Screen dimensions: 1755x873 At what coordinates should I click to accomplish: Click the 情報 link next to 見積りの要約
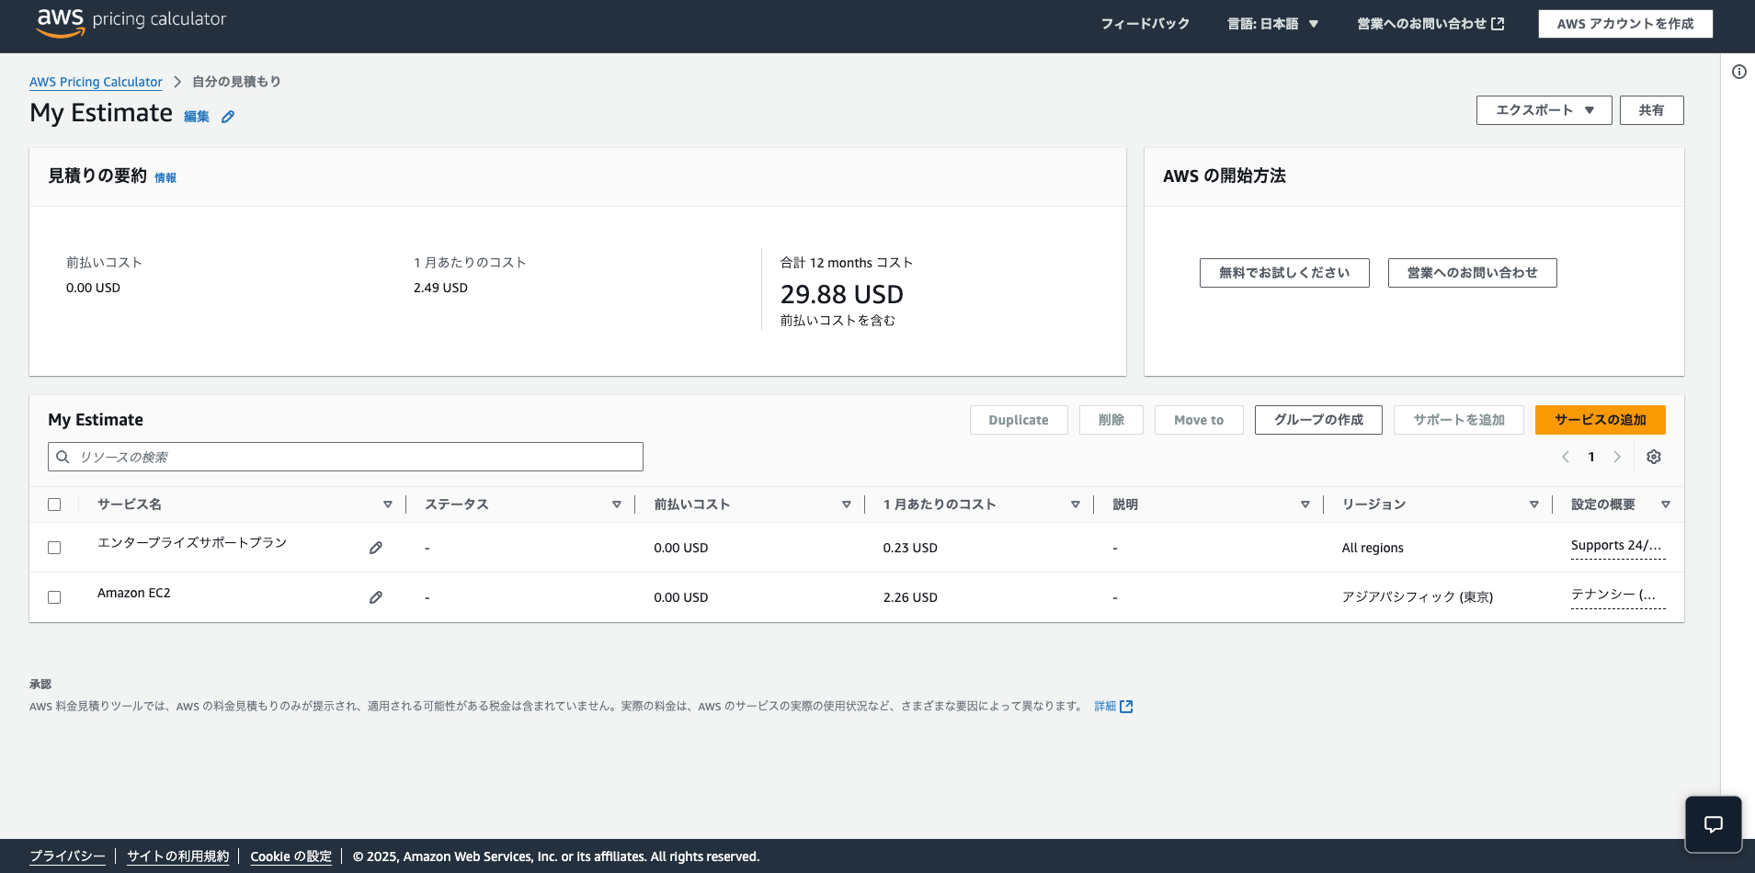point(165,178)
